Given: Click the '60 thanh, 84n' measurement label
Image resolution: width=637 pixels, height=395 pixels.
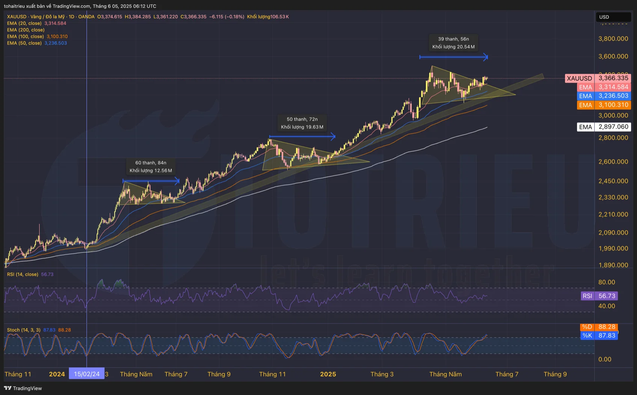Looking at the screenshot, I should coord(151,163).
